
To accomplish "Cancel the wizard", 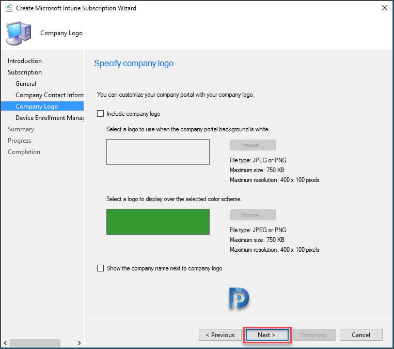I will [x=361, y=335].
